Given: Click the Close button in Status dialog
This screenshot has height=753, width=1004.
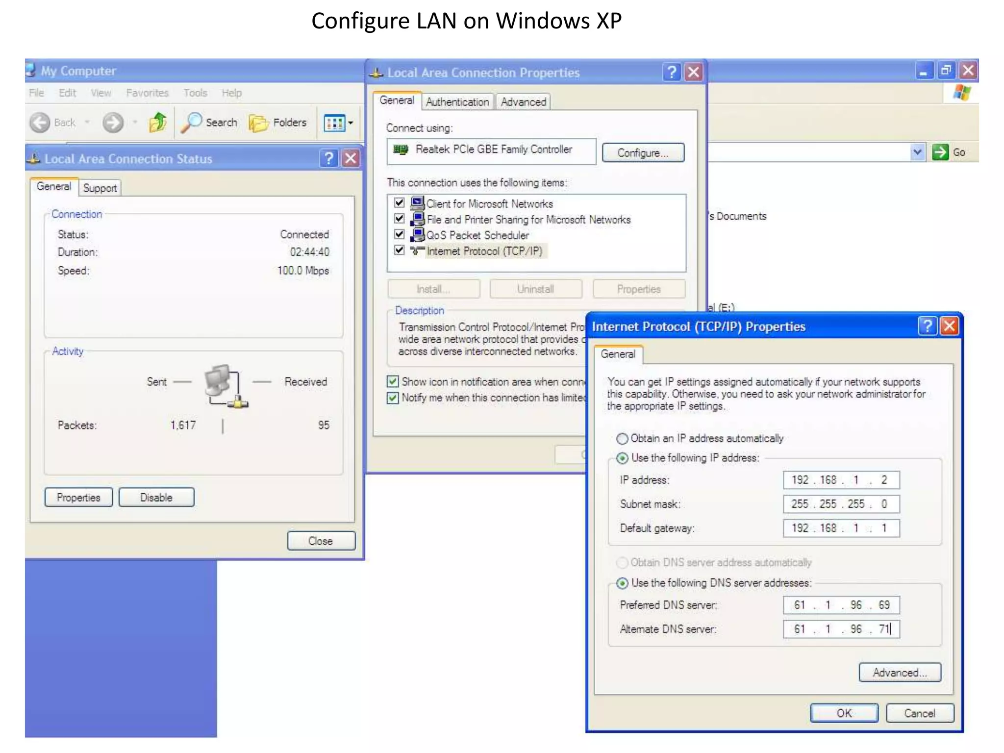Looking at the screenshot, I should pos(321,541).
